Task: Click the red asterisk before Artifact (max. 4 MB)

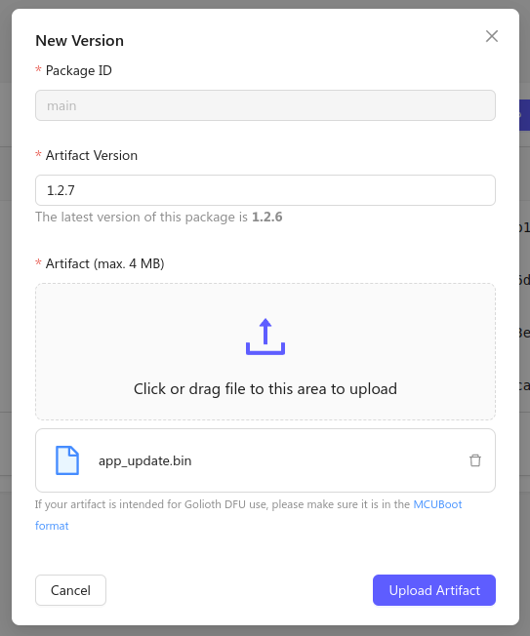Action: [x=38, y=263]
